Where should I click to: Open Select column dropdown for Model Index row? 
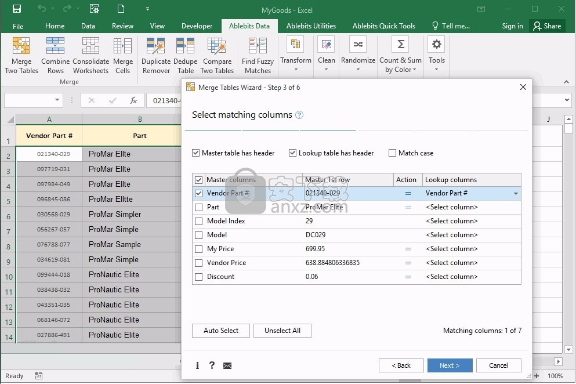(472, 221)
